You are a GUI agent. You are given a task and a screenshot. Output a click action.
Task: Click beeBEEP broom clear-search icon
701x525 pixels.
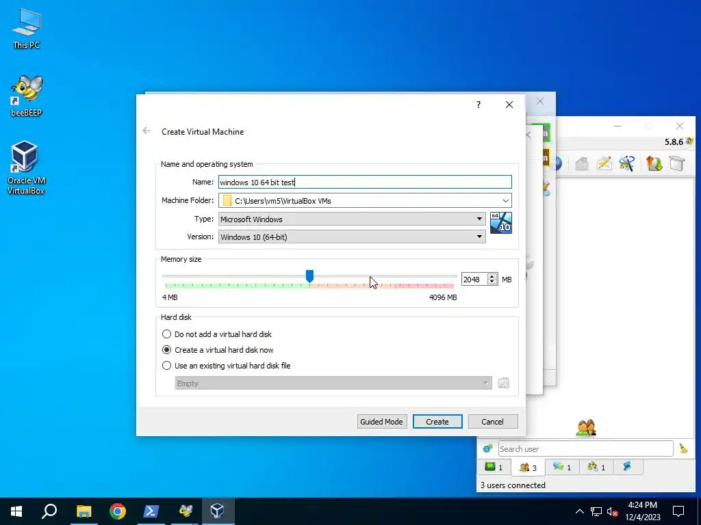point(684,448)
